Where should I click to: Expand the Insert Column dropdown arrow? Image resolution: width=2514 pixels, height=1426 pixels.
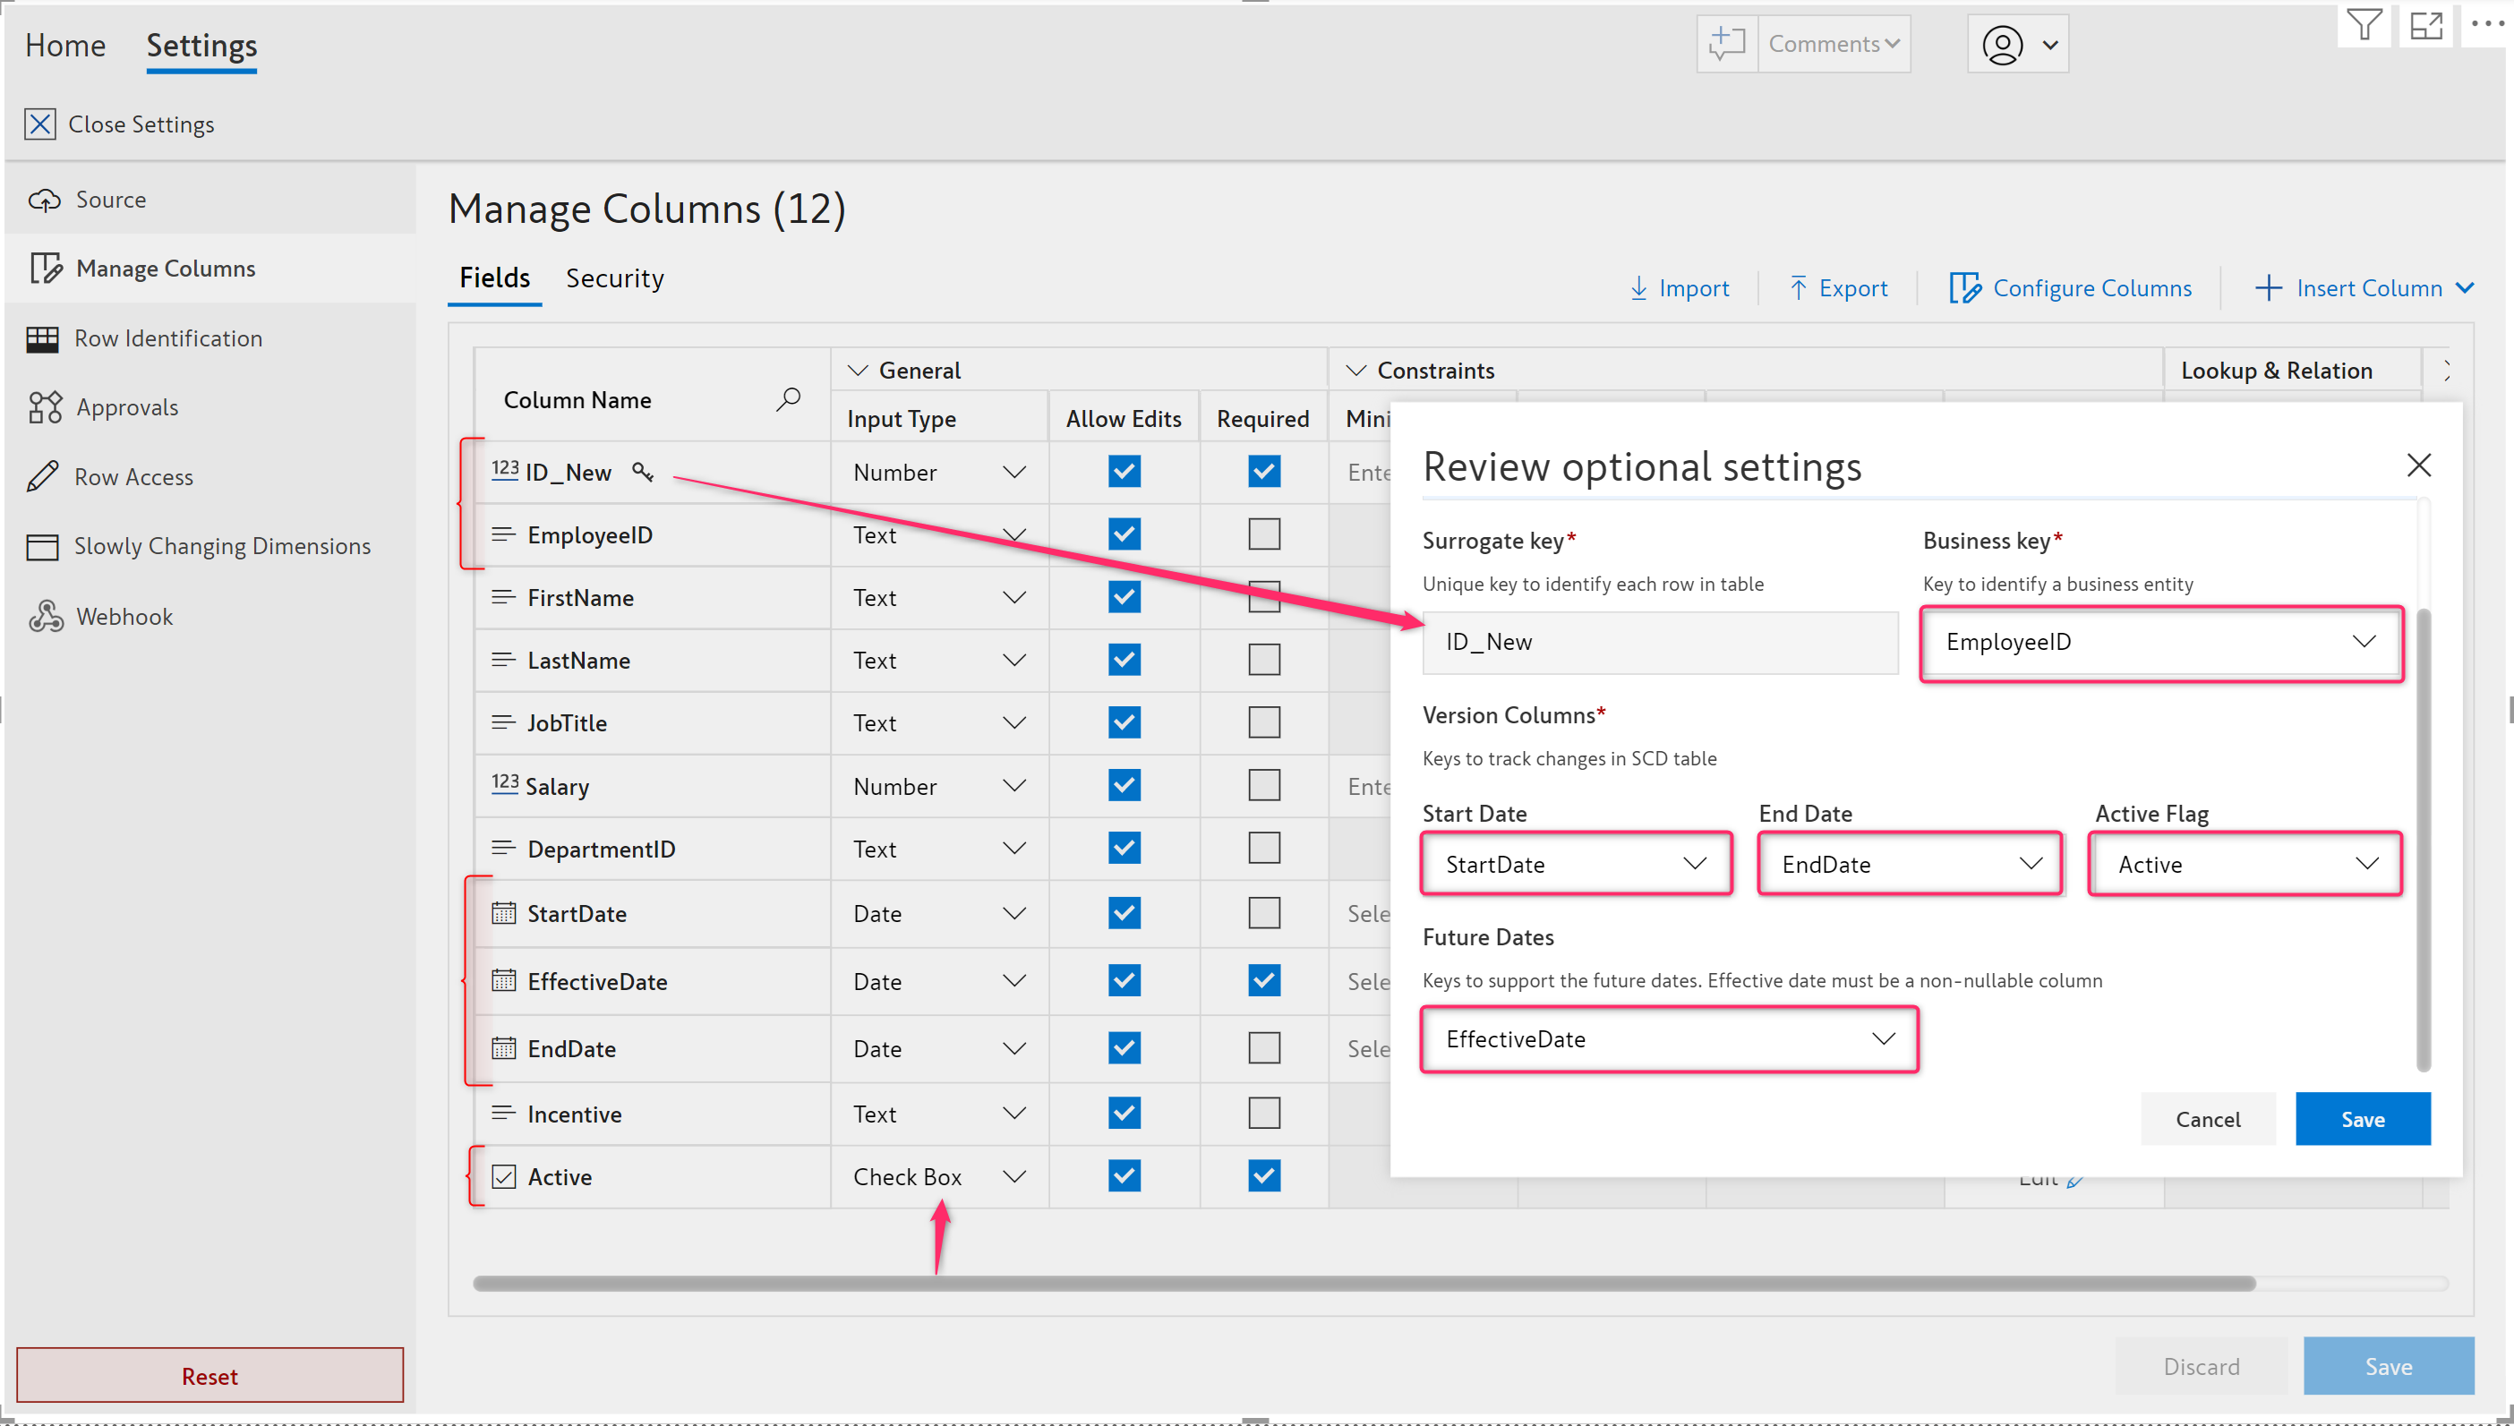pyautogui.click(x=2464, y=288)
